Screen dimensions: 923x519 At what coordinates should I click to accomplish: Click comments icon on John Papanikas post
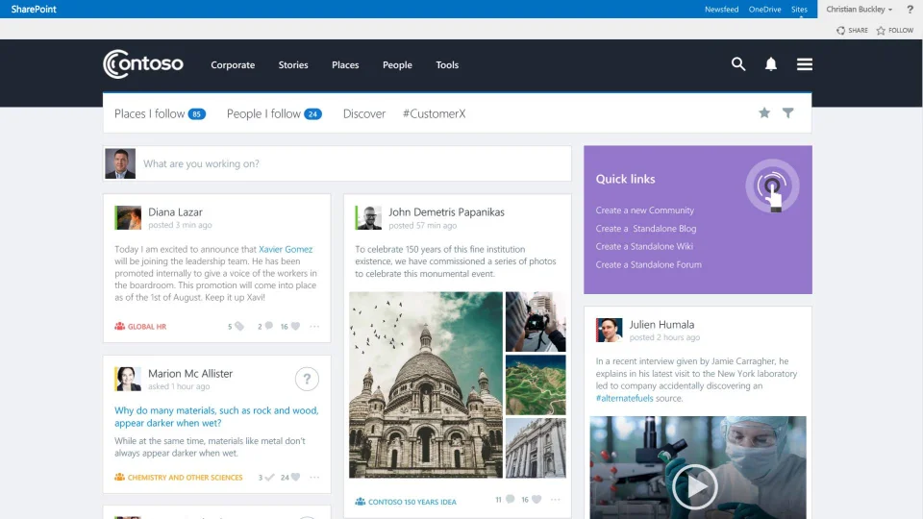tap(510, 499)
